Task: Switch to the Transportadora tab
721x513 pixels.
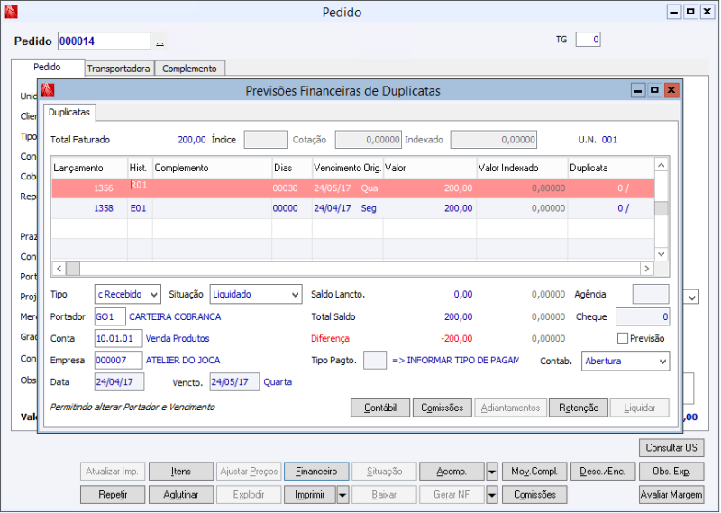Action: click(118, 69)
